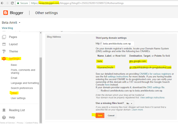The height and width of the screenshot is (124, 178).
Task: Click the View blog link
Action: (8, 28)
